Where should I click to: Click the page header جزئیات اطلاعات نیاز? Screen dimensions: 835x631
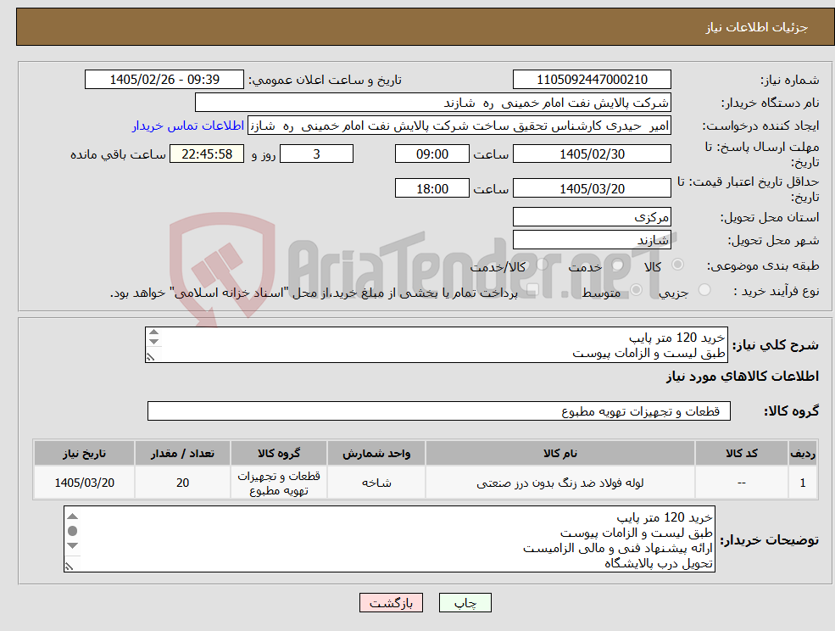coord(757,27)
